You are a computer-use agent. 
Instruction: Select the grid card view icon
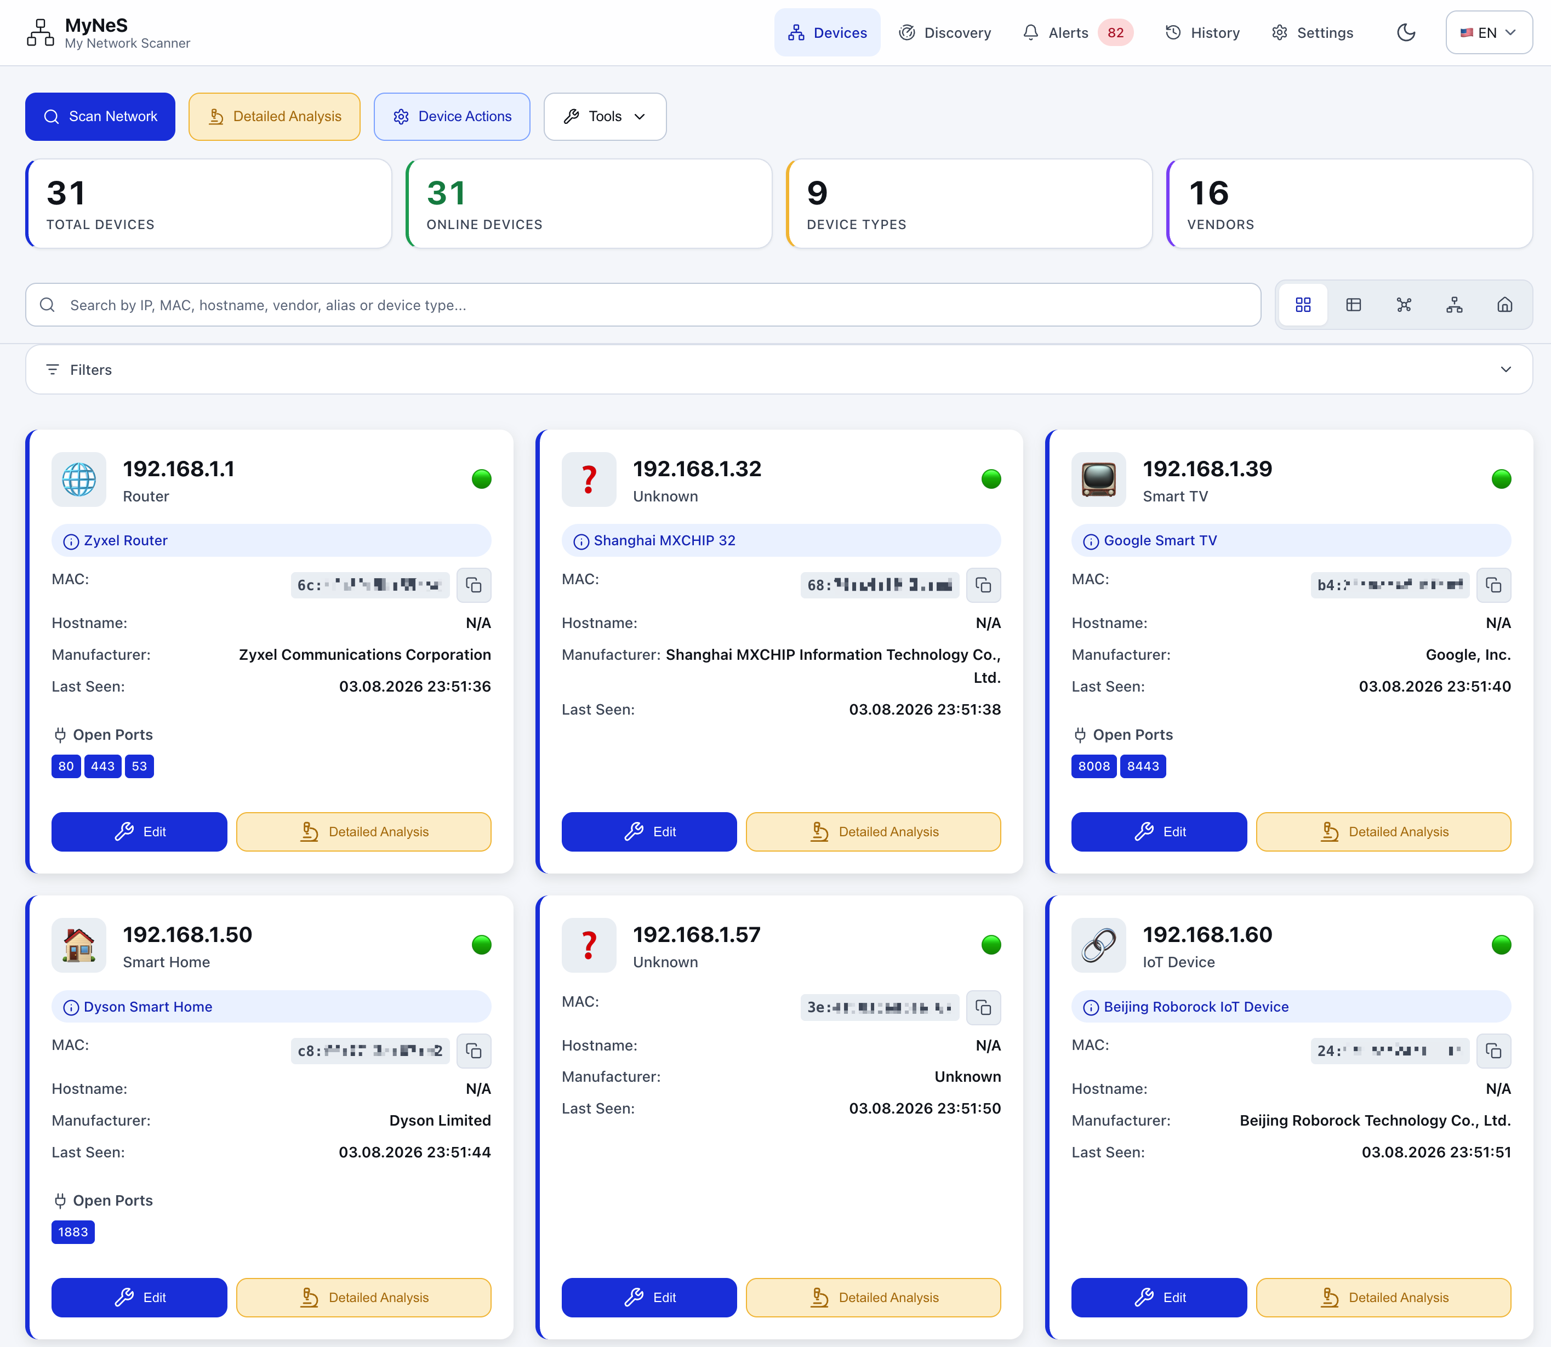(1303, 305)
